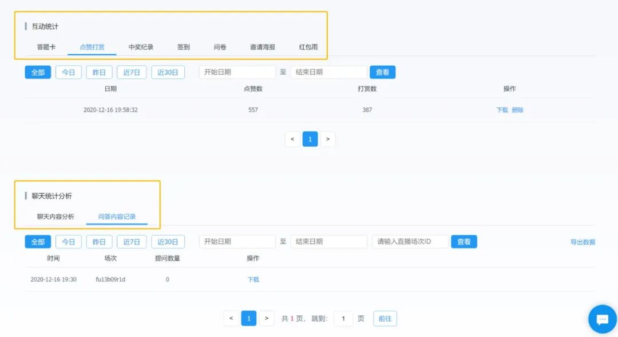Image resolution: width=618 pixels, height=337 pixels.
Task: Filter interaction stats by 近7日
Action: click(132, 73)
